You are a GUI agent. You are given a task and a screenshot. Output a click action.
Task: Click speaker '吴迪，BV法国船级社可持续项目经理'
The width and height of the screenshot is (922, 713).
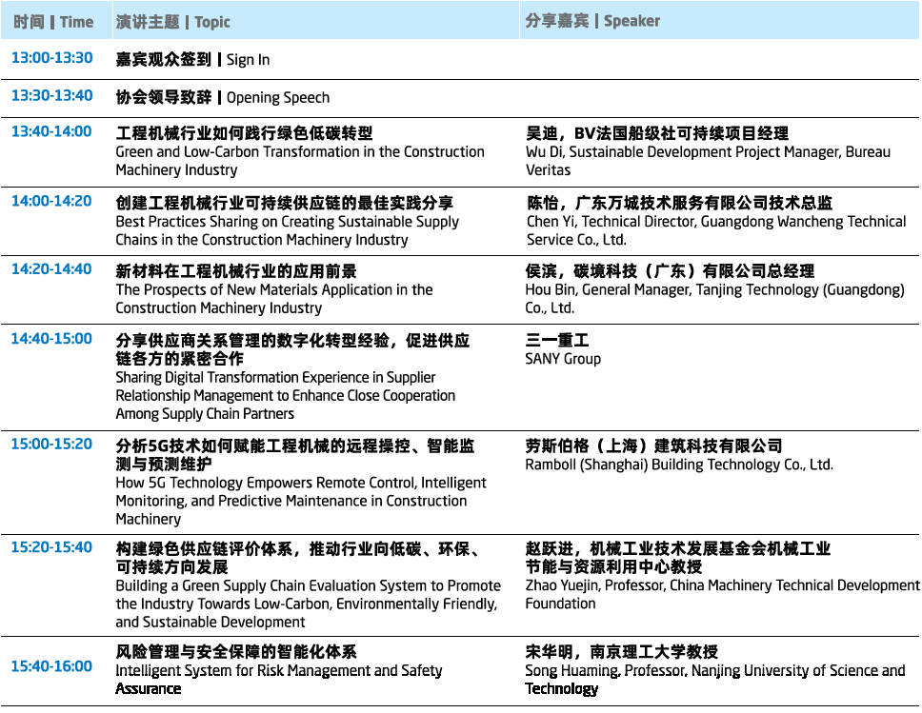tap(657, 133)
